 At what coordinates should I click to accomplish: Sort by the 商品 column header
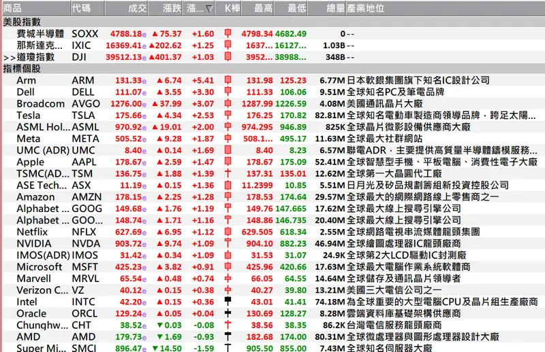point(36,8)
